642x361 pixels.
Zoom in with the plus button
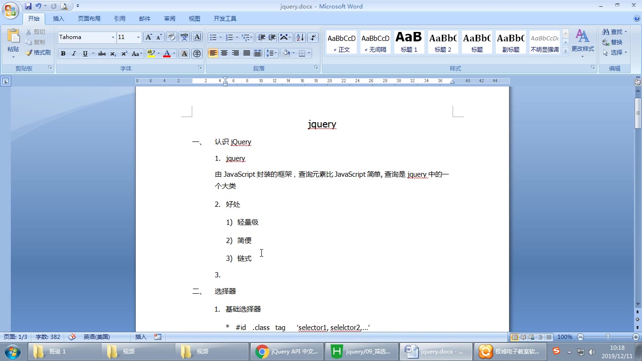[636, 337]
